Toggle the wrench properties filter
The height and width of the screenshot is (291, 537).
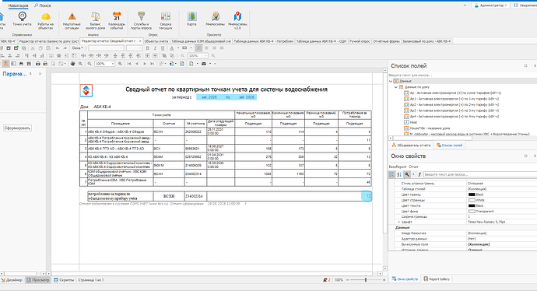407,174
